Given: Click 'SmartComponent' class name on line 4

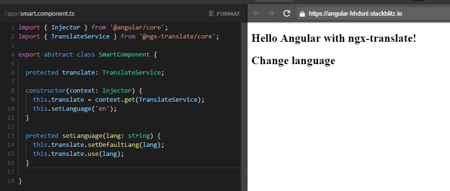Looking at the screenshot, I should [x=124, y=55].
